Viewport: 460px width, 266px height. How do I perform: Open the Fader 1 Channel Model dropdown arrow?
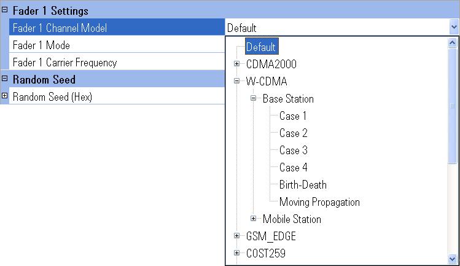pos(454,27)
